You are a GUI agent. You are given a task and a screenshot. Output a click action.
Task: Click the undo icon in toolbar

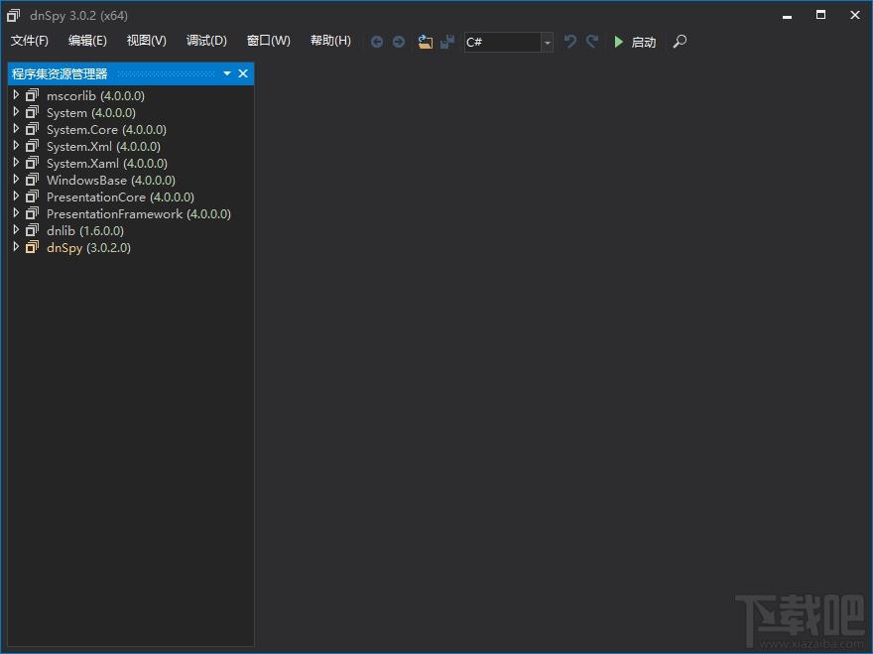[x=569, y=42]
